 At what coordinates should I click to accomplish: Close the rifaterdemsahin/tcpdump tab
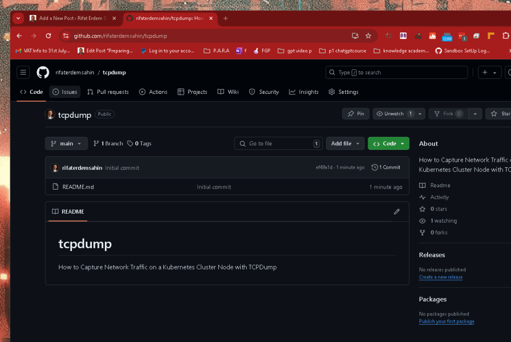211,18
